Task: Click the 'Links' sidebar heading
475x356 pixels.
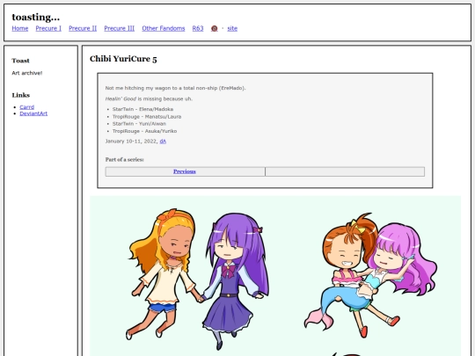Action: click(21, 95)
